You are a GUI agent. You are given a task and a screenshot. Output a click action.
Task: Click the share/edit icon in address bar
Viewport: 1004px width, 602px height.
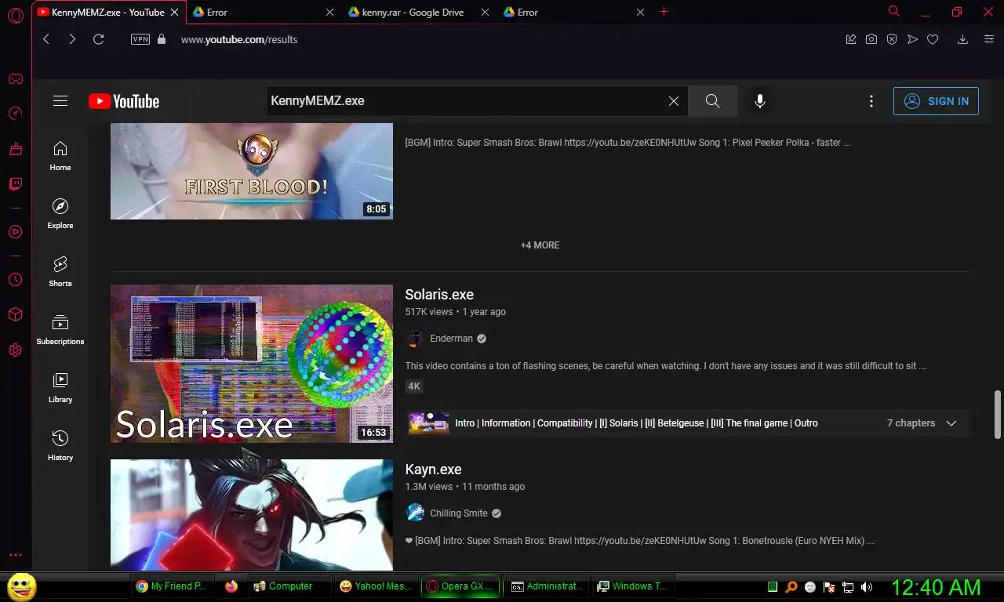[x=851, y=39]
